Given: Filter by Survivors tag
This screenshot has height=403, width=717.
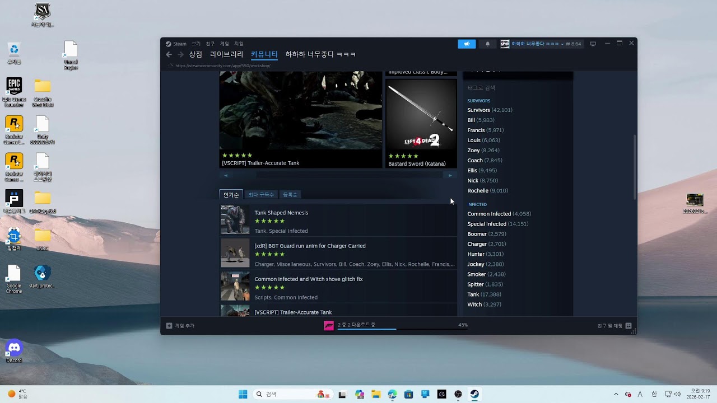Looking at the screenshot, I should click(490, 110).
